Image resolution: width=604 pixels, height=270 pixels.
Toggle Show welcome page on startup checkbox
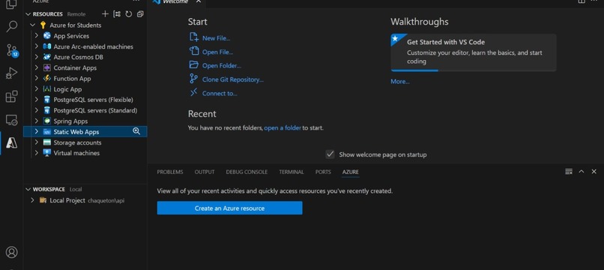(x=330, y=154)
